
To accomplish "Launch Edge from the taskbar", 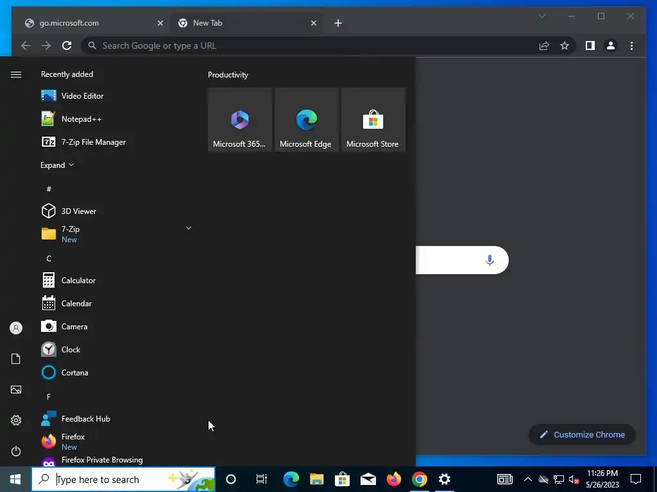I will click(x=291, y=479).
